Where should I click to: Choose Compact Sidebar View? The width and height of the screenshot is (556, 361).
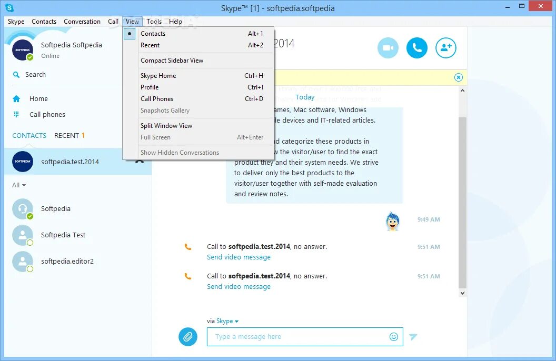[202, 61]
